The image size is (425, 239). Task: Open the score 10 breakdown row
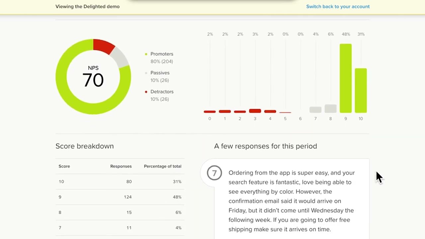pos(120,182)
